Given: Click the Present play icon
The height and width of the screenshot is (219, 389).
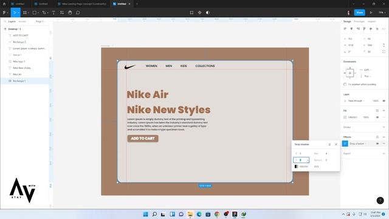Looking at the screenshot, I should click(x=371, y=12).
